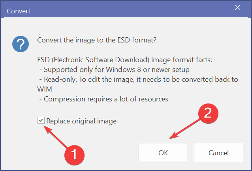Confirm conversion with the OK button
Screen dimensions: 252x171
(163, 153)
